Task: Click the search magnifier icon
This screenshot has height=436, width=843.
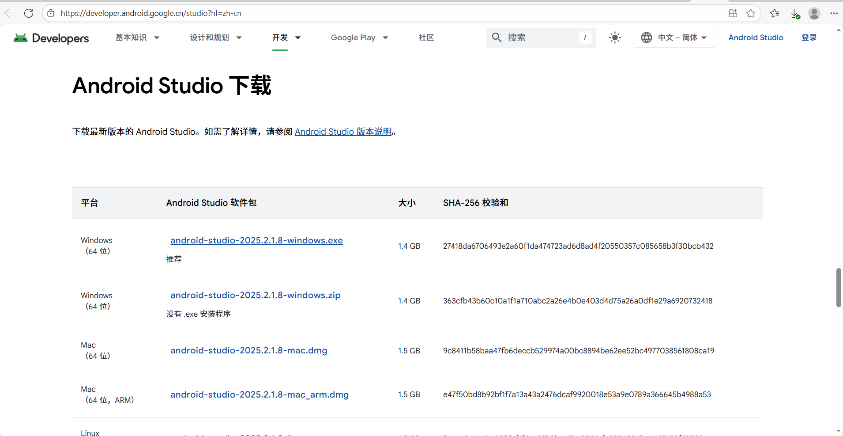Action: [497, 38]
